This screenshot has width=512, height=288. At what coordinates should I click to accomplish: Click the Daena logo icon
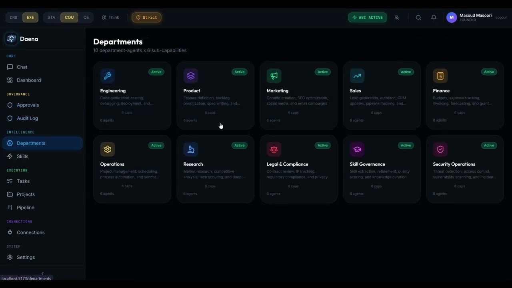click(x=11, y=39)
